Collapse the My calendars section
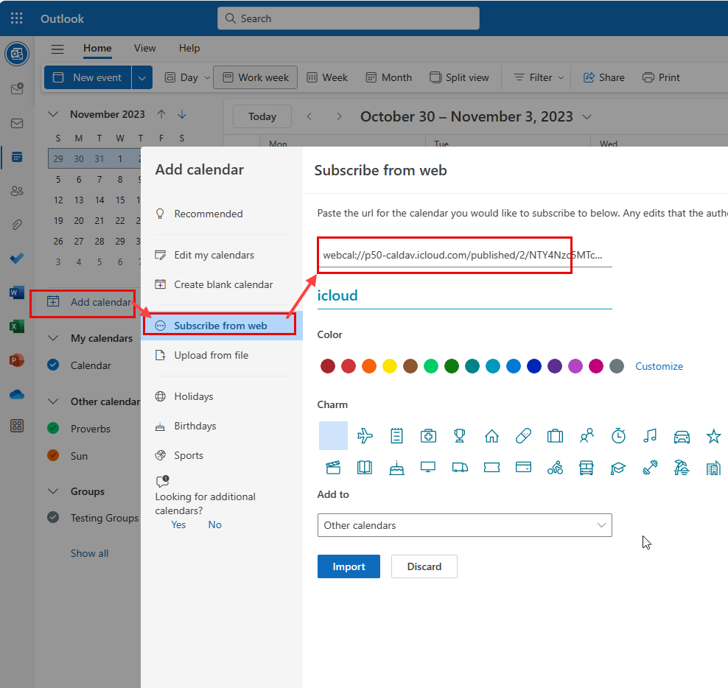The image size is (728, 688). tap(53, 338)
